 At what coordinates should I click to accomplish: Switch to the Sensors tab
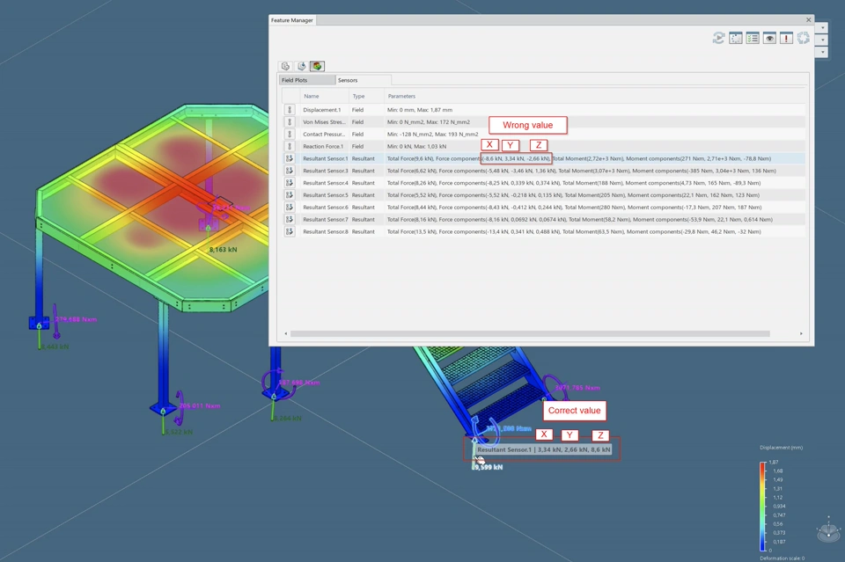tap(363, 80)
